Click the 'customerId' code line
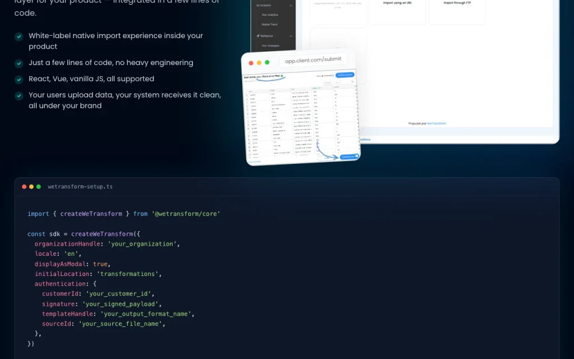The image size is (574, 359). [x=98, y=294]
